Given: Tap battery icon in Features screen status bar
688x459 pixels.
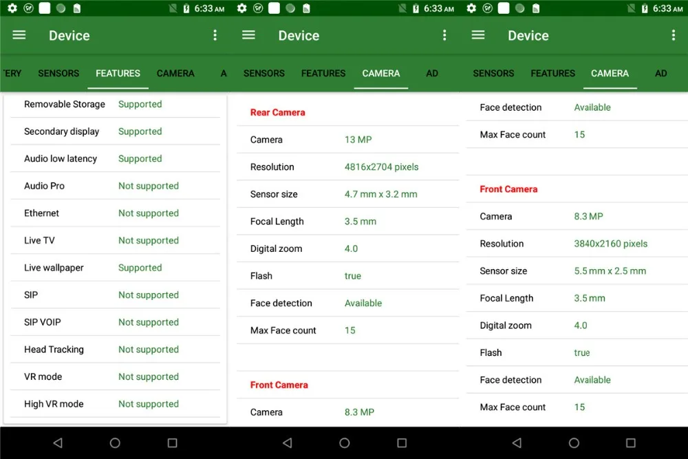Looking at the screenshot, I should pyautogui.click(x=186, y=8).
